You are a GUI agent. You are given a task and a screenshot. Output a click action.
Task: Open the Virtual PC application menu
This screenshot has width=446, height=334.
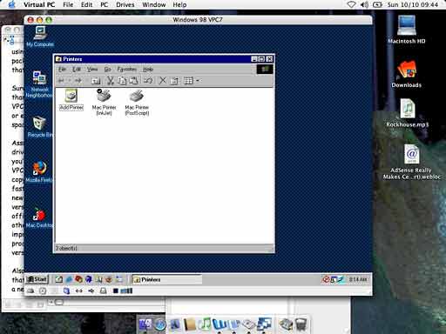coord(39,4)
